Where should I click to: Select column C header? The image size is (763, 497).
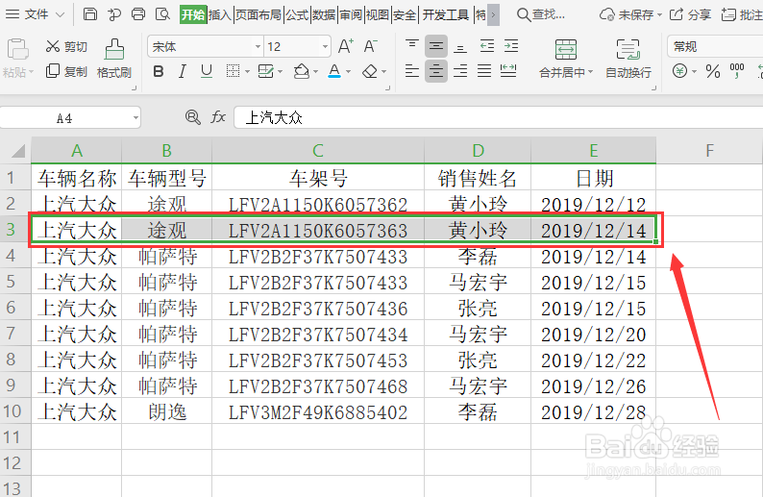coord(318,150)
